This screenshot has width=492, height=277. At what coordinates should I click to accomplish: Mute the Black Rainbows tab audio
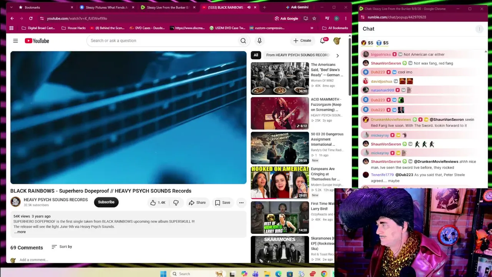[249, 7]
